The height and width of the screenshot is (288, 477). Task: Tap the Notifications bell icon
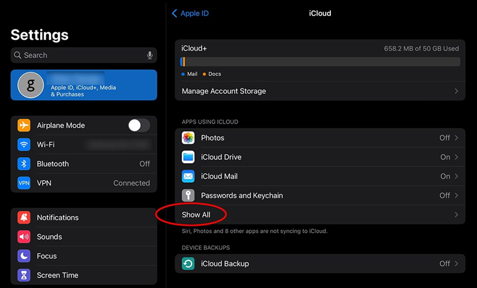tap(24, 217)
